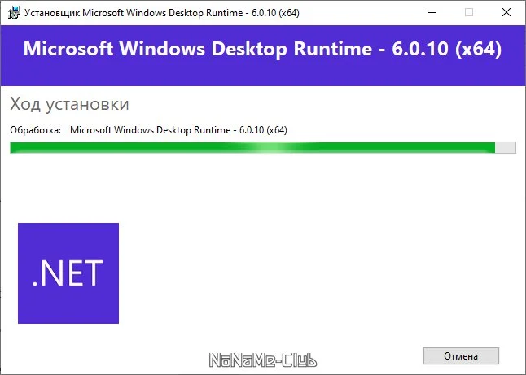526x375 pixels.
Task: Click the .NET logo tile
Action: pyautogui.click(x=68, y=273)
